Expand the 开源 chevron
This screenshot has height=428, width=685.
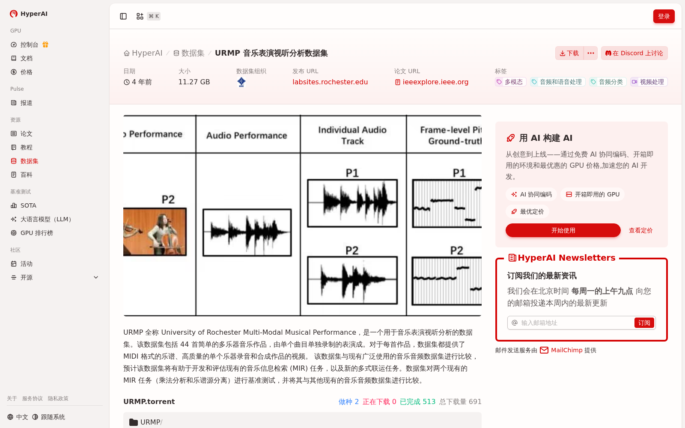coord(96,277)
